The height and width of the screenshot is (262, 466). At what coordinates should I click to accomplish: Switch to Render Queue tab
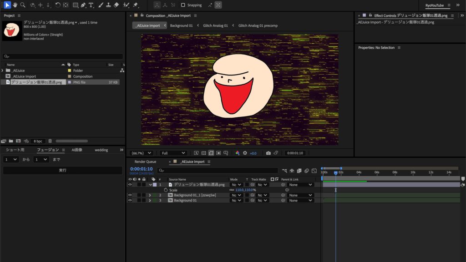coord(145,161)
